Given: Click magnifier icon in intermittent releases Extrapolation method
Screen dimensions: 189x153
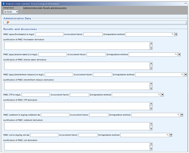Looking at the screenshot, I should pyautogui.click(x=182, y=75).
